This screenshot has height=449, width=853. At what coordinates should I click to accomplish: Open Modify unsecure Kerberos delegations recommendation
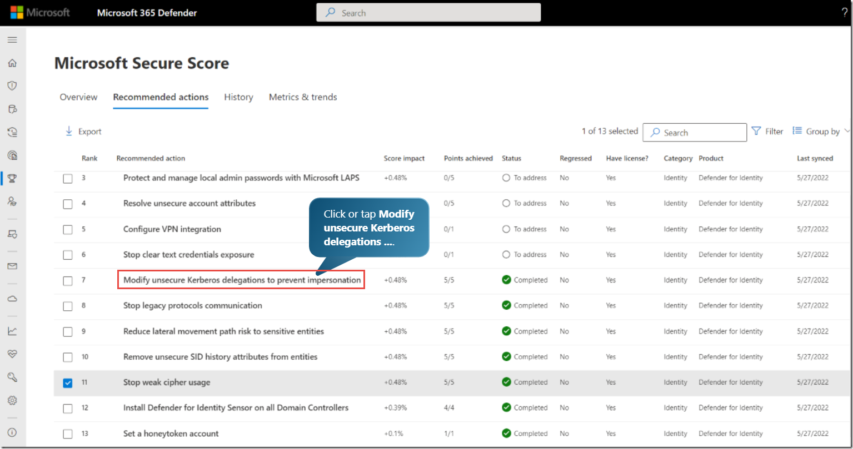tap(242, 280)
